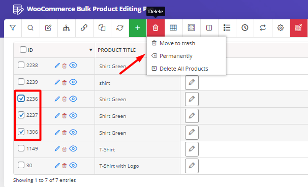Sort by ID using header arrow
The height and width of the screenshot is (187, 308).
tap(91, 50)
